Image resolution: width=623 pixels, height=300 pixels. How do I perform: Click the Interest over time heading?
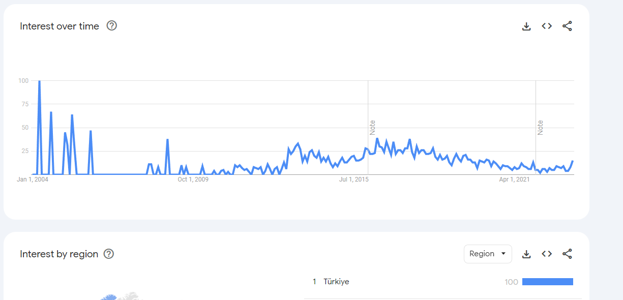(x=60, y=26)
